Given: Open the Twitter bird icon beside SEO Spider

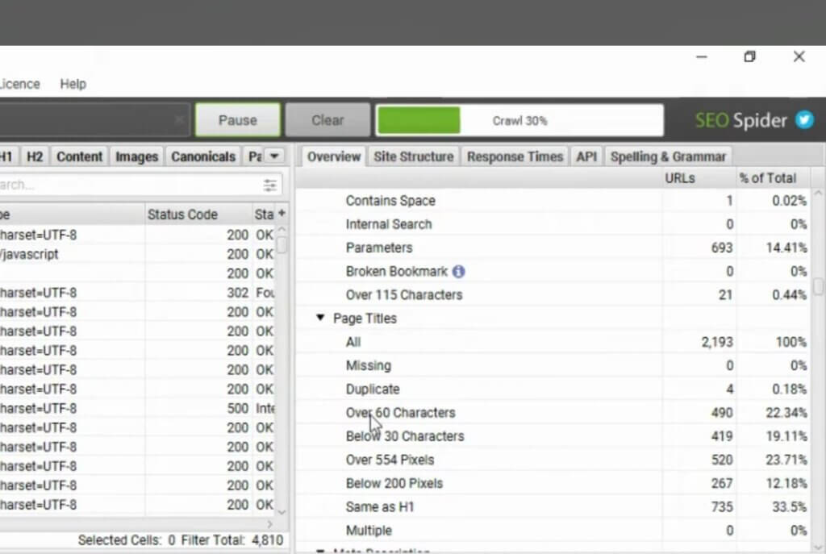Looking at the screenshot, I should click(804, 120).
